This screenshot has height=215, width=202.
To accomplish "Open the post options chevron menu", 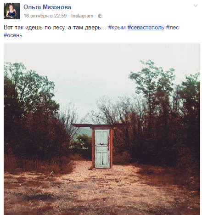I will [x=196, y=6].
